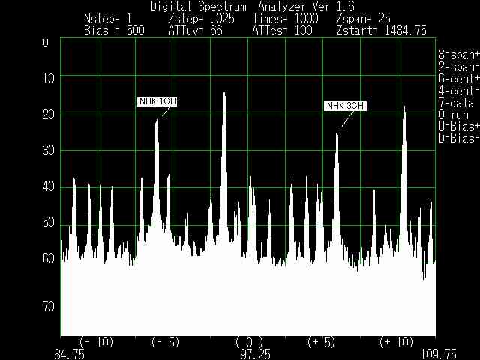
Task: Click the 20 level axis label
Action: pyautogui.click(x=48, y=115)
